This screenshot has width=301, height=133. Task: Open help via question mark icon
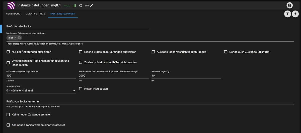pos(290,5)
